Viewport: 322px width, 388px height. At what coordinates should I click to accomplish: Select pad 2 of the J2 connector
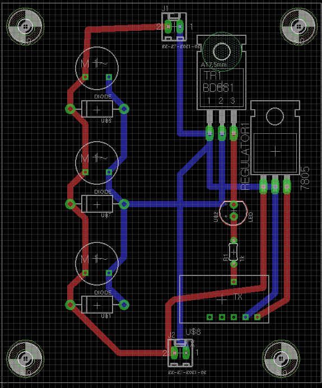click(x=175, y=352)
